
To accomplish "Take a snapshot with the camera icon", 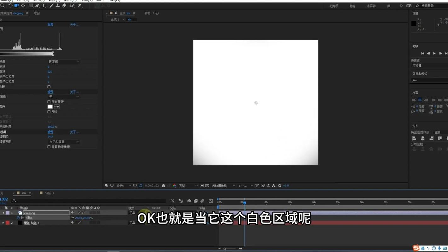I will tap(164, 186).
